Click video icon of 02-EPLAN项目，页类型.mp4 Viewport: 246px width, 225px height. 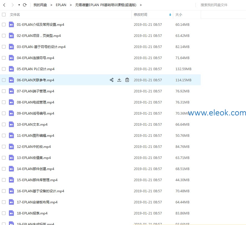[11, 36]
